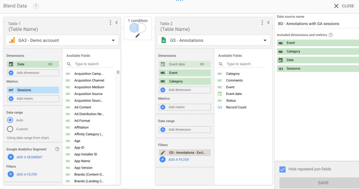Open the Blend Data help icon
The width and height of the screenshot is (359, 189).
click(36, 6)
